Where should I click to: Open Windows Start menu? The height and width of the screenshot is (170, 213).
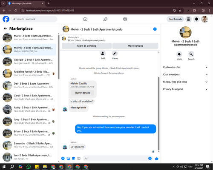pyautogui.click(x=4, y=167)
